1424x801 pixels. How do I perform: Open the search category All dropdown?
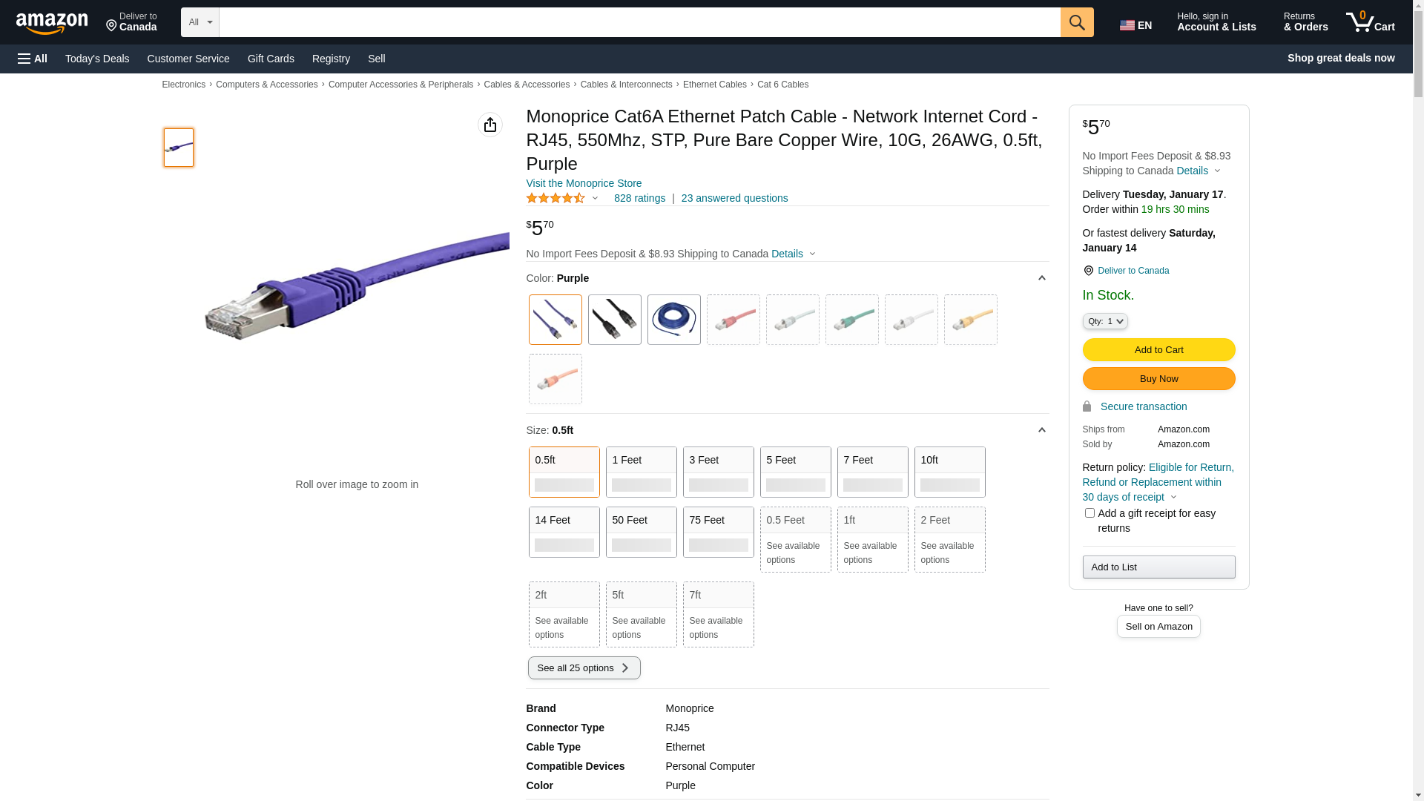pyautogui.click(x=200, y=22)
